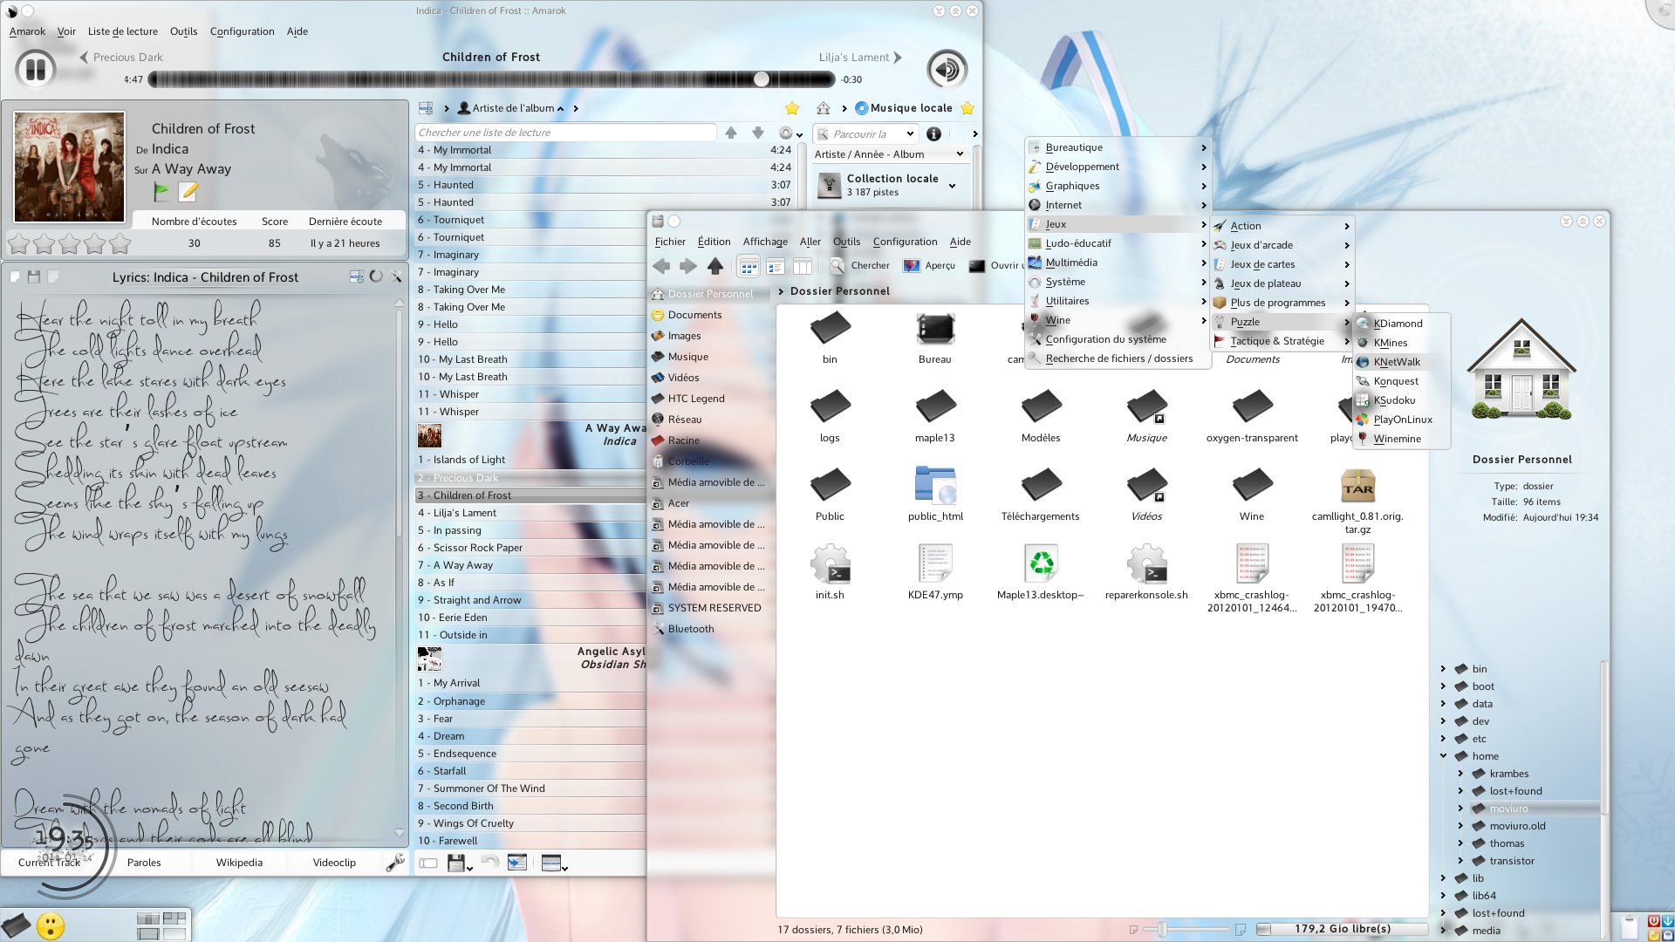
Task: Open the playlist save dropdown arrow
Action: click(470, 868)
